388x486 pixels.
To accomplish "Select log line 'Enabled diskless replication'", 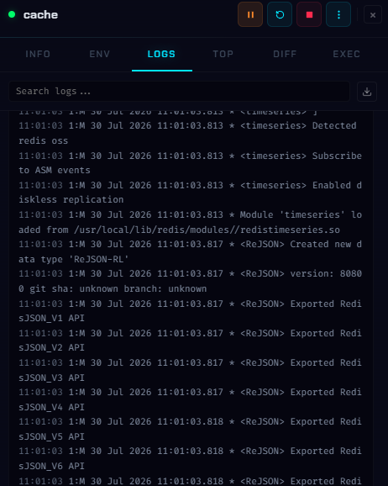I will (x=190, y=193).
